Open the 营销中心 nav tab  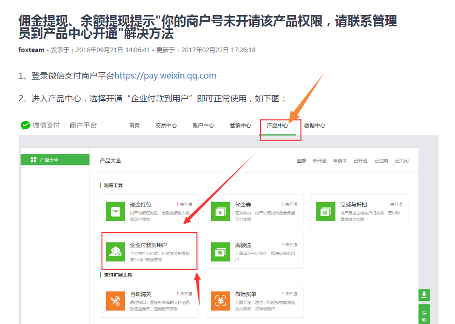(x=240, y=126)
